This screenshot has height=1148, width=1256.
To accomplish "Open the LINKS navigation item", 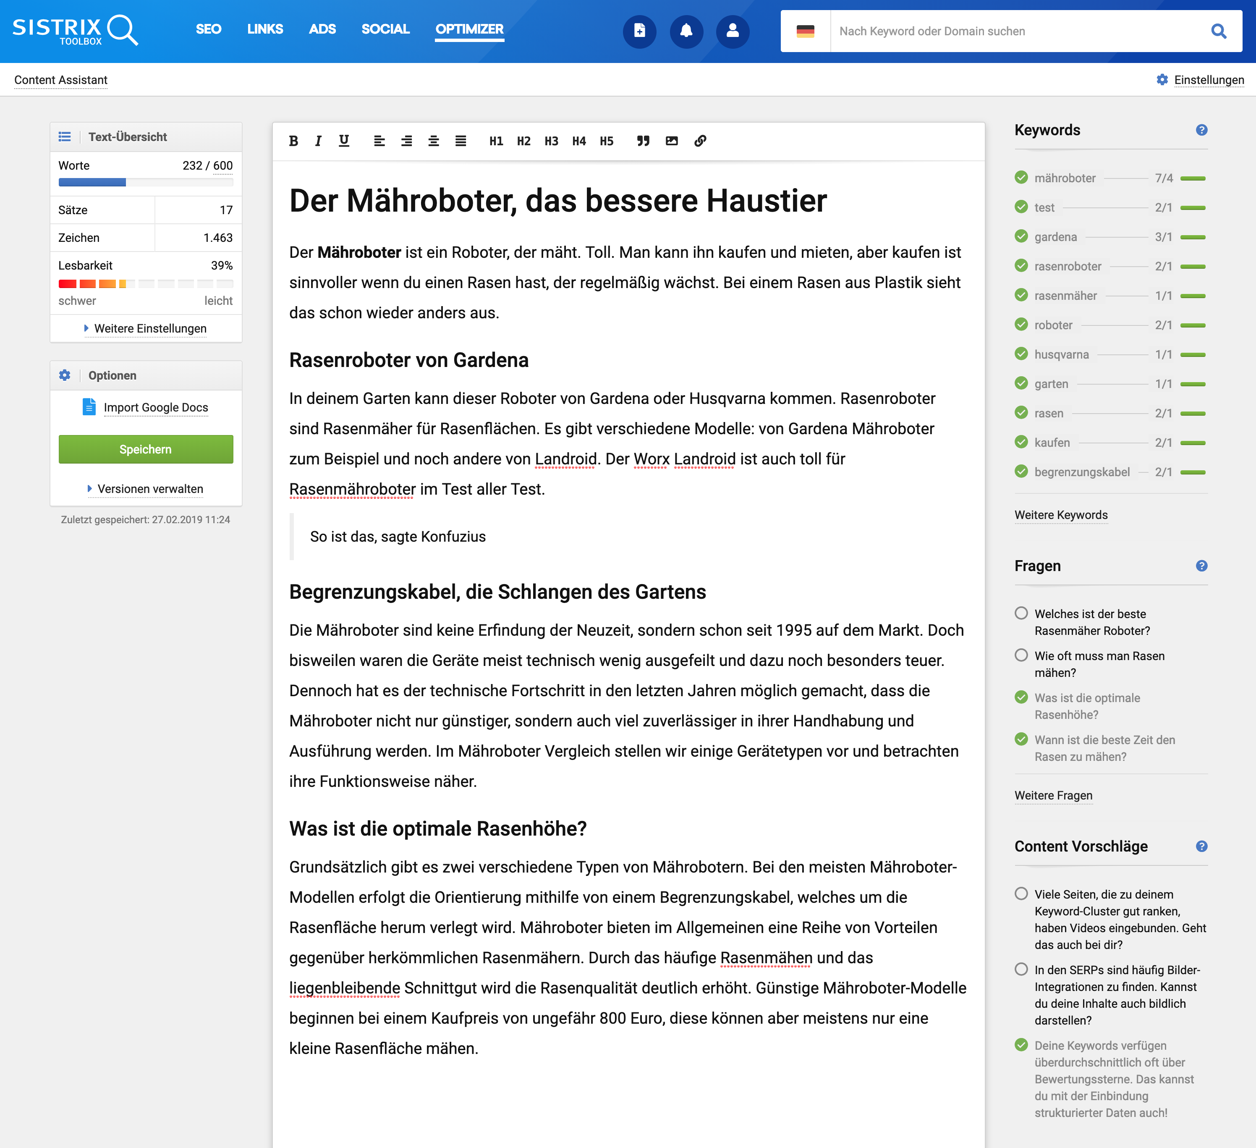I will tap(265, 29).
